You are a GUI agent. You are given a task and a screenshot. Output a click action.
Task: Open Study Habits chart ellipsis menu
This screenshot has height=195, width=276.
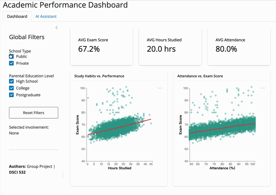click(160, 88)
